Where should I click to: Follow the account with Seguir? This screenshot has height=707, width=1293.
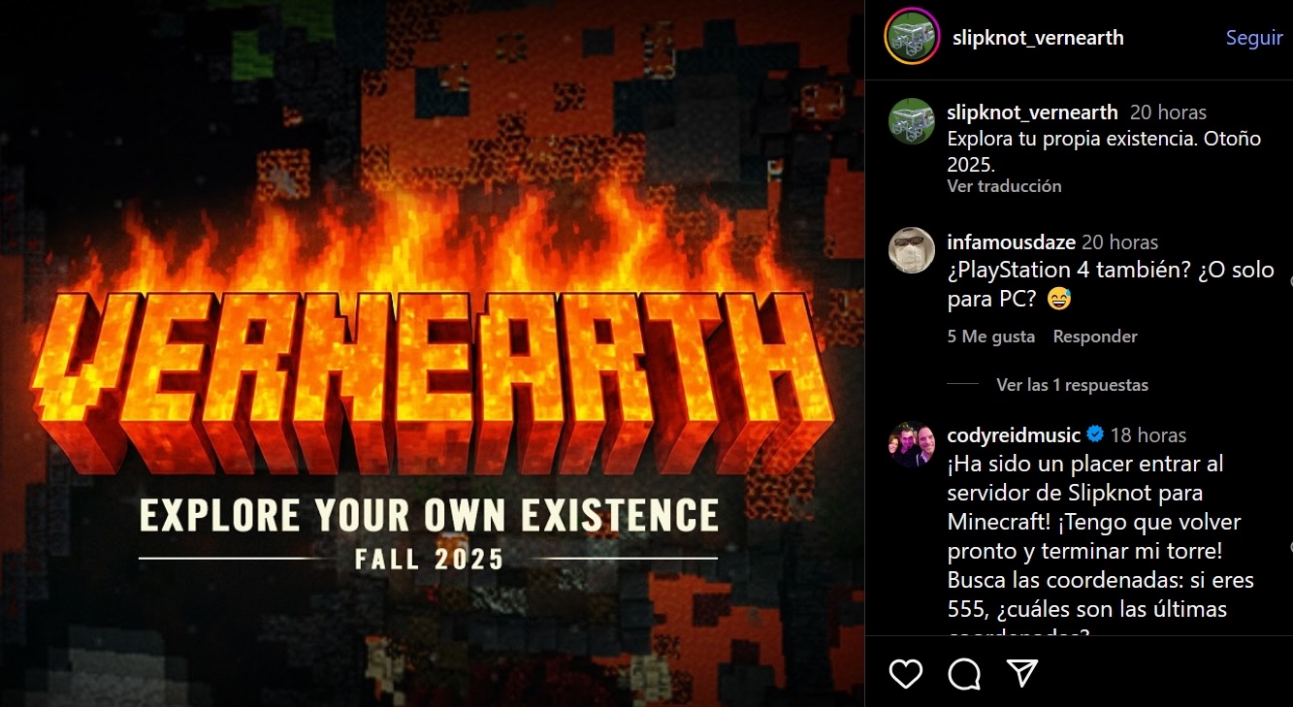[1254, 38]
